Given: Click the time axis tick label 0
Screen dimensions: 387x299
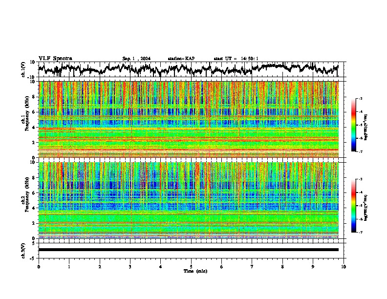Looking at the screenshot, I should tap(39, 267).
